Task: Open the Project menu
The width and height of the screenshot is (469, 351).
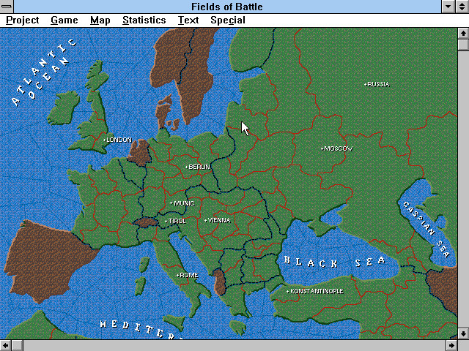Action: (x=23, y=20)
